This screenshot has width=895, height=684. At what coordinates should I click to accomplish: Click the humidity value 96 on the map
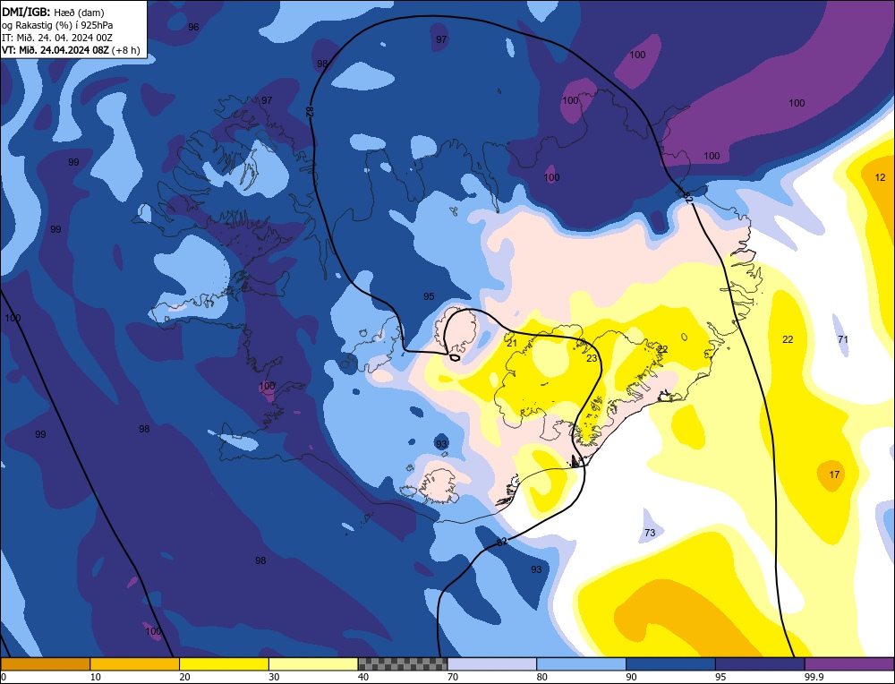tap(193, 27)
